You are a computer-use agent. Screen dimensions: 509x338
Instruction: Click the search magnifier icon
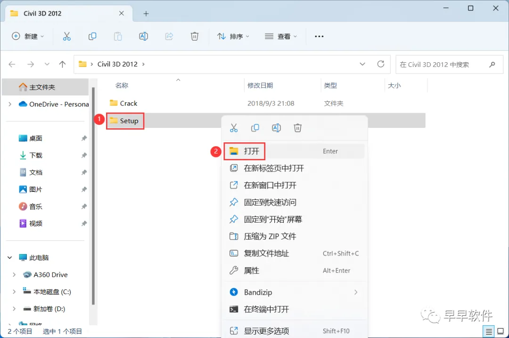click(x=492, y=64)
